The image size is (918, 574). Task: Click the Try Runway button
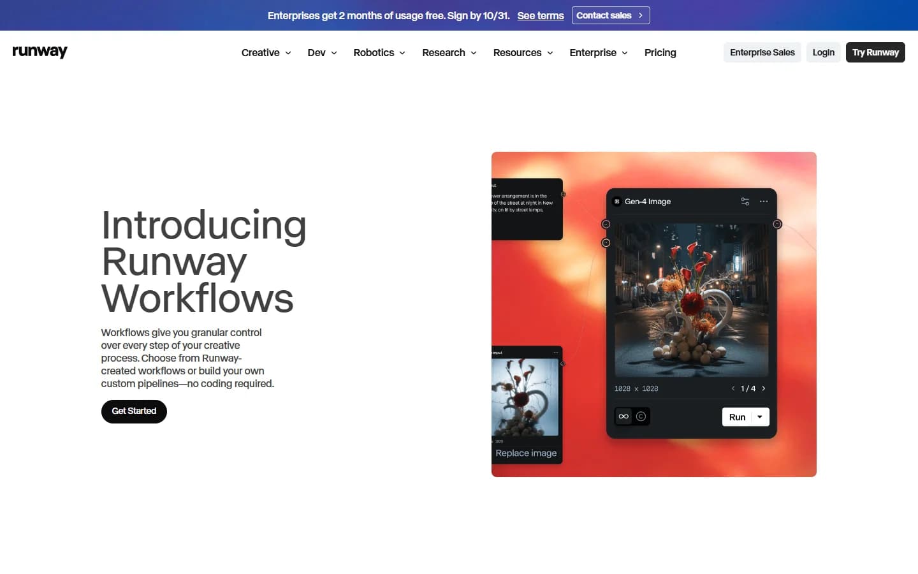point(875,52)
